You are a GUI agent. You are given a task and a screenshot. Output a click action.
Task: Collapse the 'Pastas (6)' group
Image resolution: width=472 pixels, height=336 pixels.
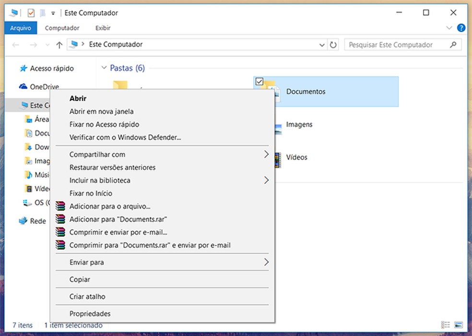[104, 68]
